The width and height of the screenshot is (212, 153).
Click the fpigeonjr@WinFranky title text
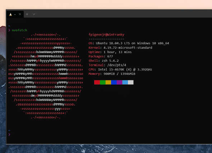106,35
